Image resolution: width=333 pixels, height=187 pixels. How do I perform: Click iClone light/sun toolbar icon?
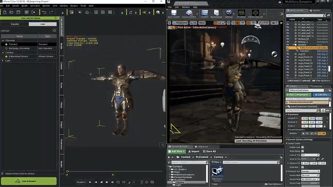[x=80, y=12]
